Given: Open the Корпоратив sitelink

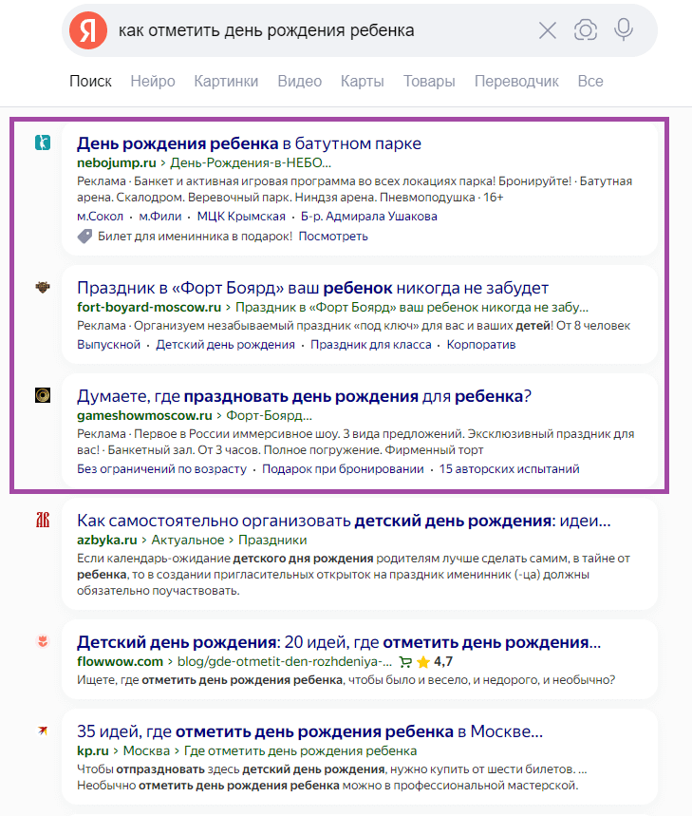Looking at the screenshot, I should point(481,345).
